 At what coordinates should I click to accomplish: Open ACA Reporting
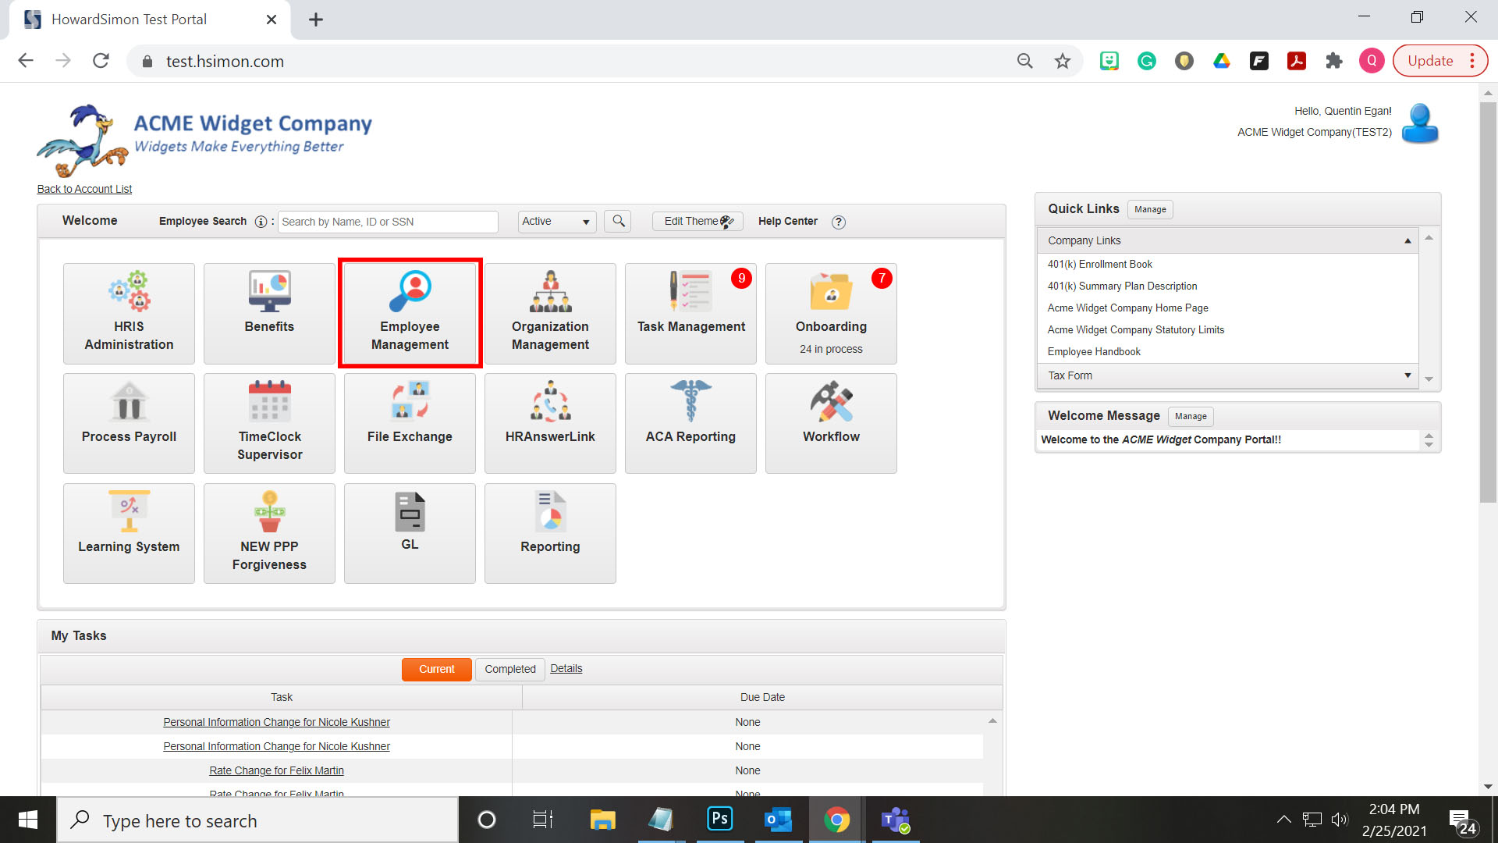tap(690, 423)
